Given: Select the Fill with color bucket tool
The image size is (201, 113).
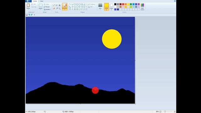Looking at the screenshot, I should (57, 5).
